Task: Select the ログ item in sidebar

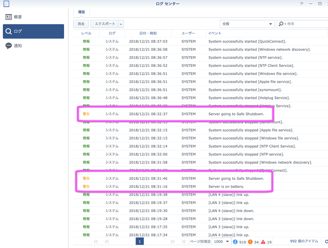Action: click(33, 31)
